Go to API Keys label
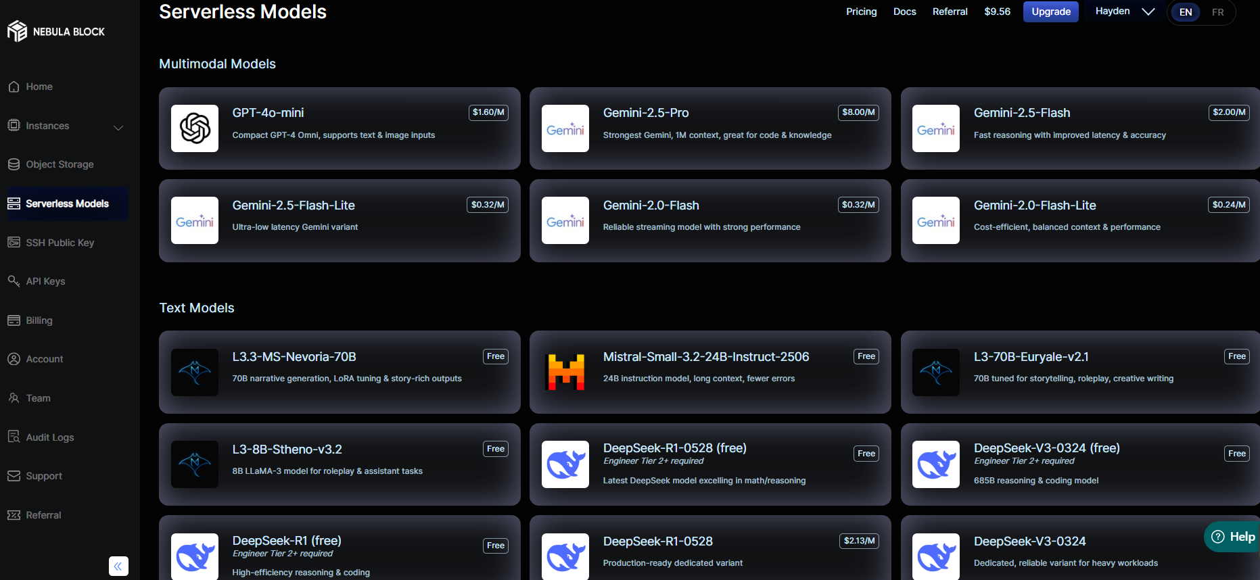The image size is (1260, 580). [45, 281]
